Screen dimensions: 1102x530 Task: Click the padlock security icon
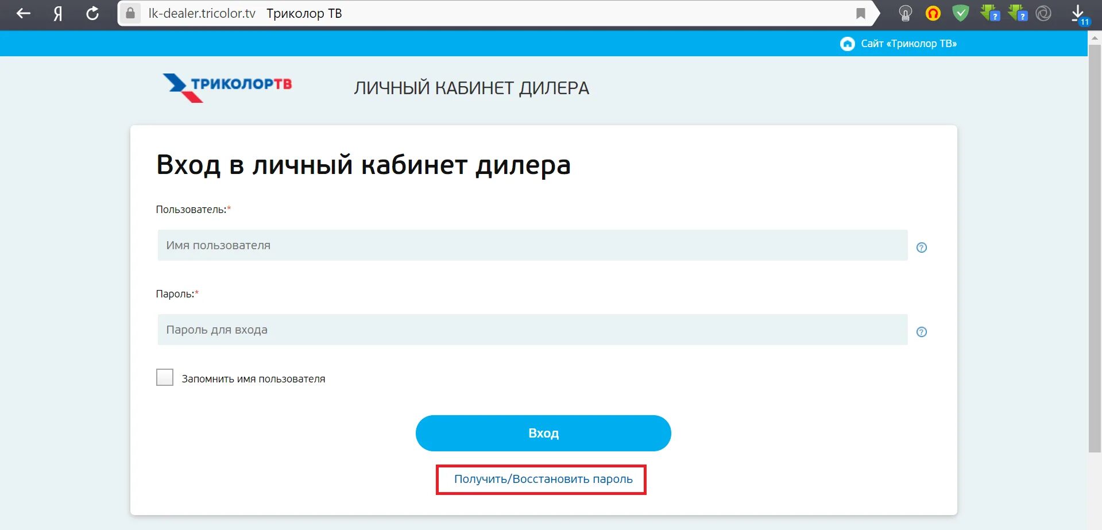[130, 13]
